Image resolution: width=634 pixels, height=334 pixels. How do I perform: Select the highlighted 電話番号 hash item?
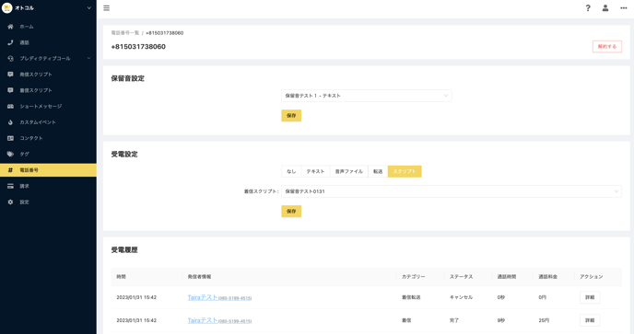tap(48, 170)
